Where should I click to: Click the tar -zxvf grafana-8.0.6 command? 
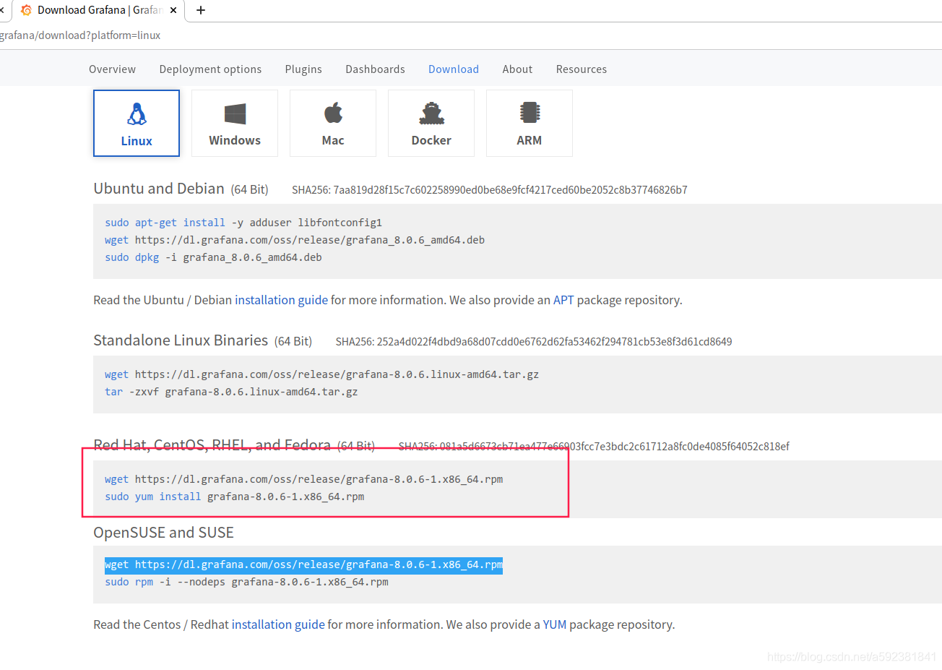coord(231,392)
